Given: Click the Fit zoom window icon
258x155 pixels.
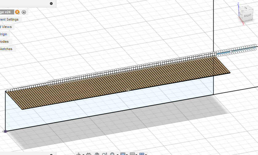Looking at the screenshot, I should point(112,154).
